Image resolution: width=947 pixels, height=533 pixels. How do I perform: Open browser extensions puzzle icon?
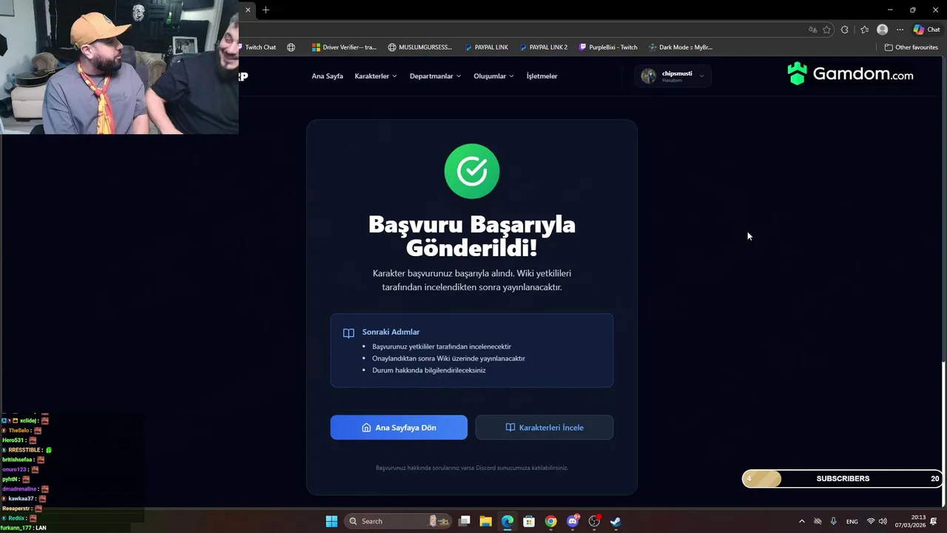tap(845, 30)
